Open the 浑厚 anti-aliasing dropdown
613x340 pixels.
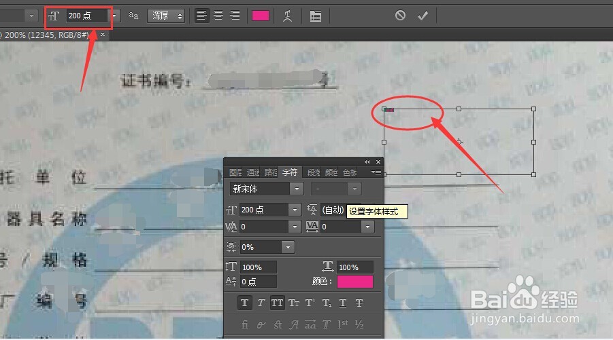[166, 16]
